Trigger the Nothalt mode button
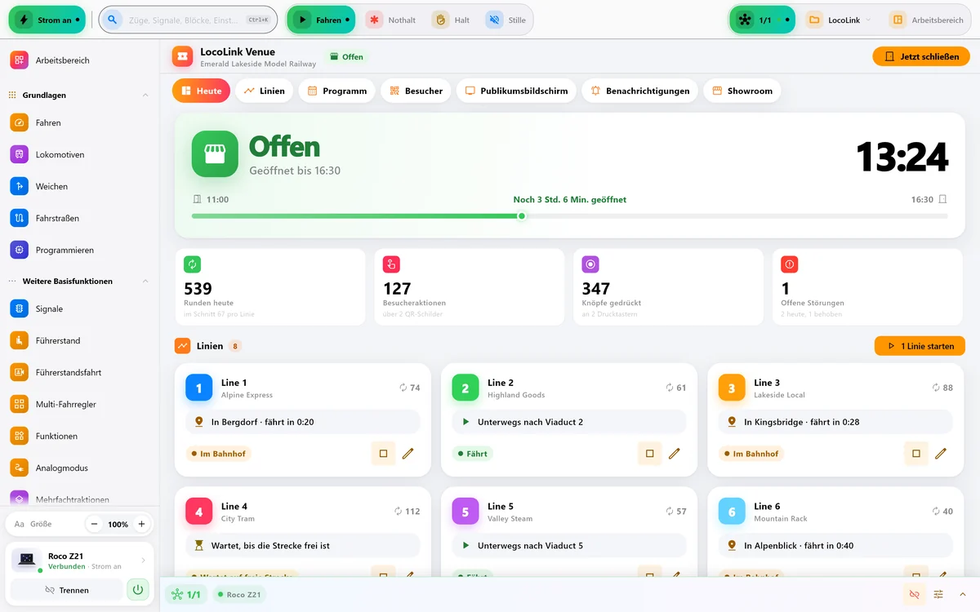This screenshot has height=612, width=980. [x=390, y=20]
